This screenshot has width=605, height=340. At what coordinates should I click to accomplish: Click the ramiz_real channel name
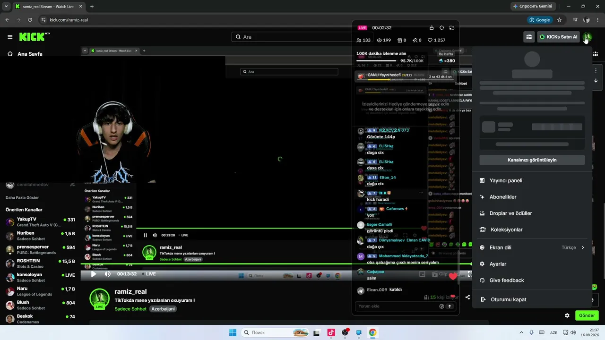coord(130,292)
